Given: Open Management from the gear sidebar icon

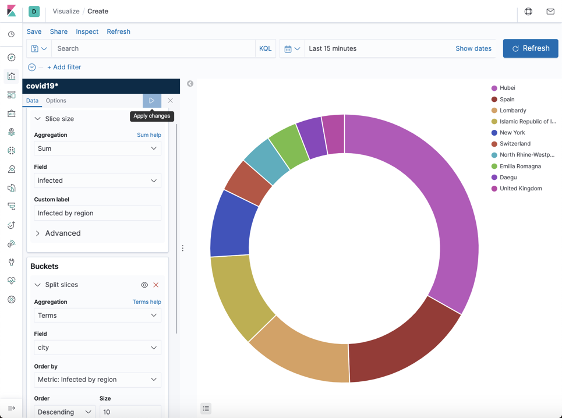Looking at the screenshot, I should 12,299.
